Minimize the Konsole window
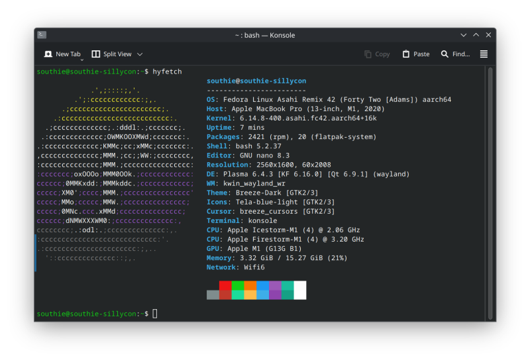 [x=463, y=35]
